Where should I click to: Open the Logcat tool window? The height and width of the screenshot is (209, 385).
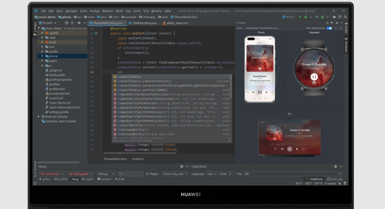pos(88,179)
